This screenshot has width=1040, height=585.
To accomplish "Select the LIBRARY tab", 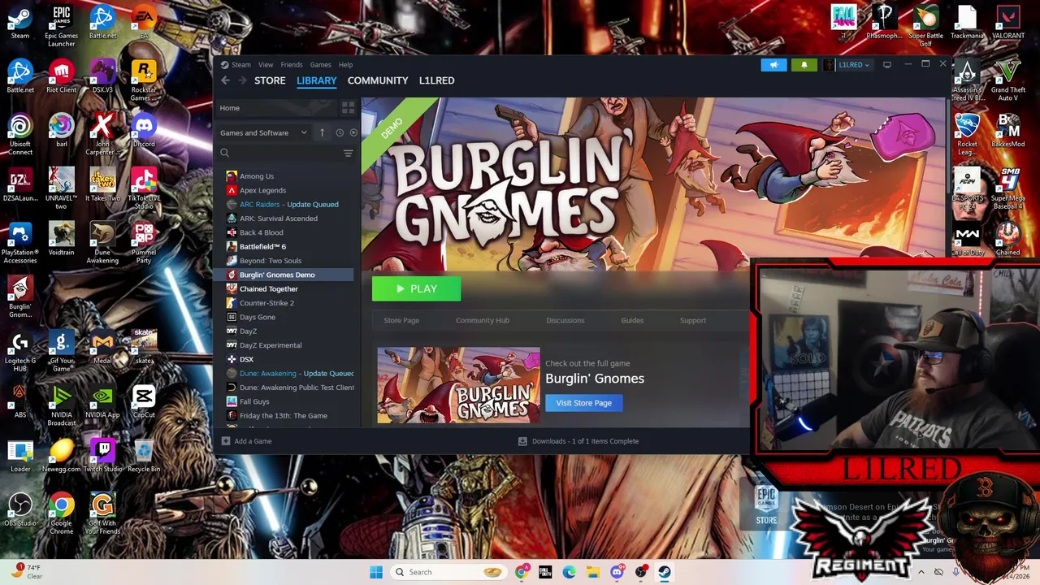I will (x=316, y=80).
